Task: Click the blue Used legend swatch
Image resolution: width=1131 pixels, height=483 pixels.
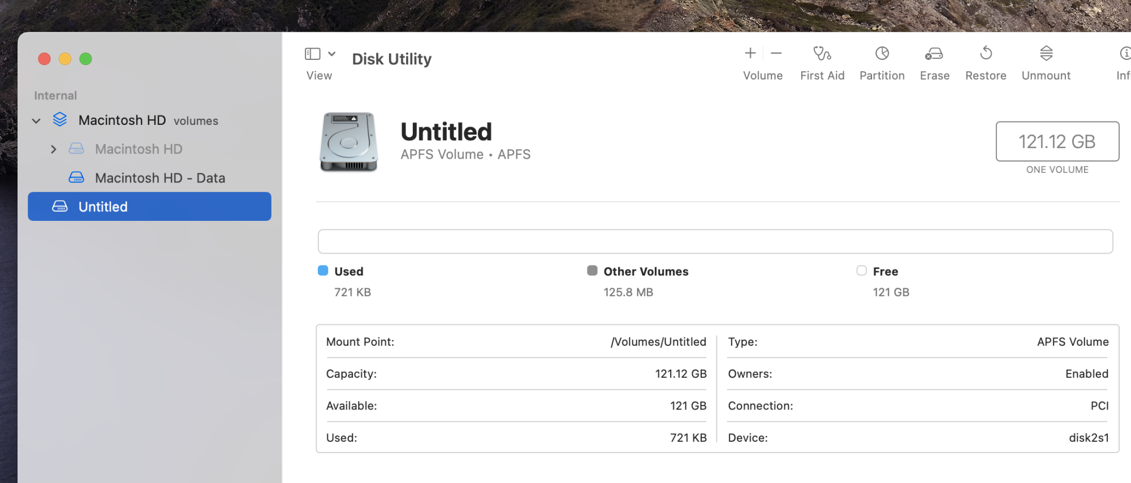Action: pos(323,271)
